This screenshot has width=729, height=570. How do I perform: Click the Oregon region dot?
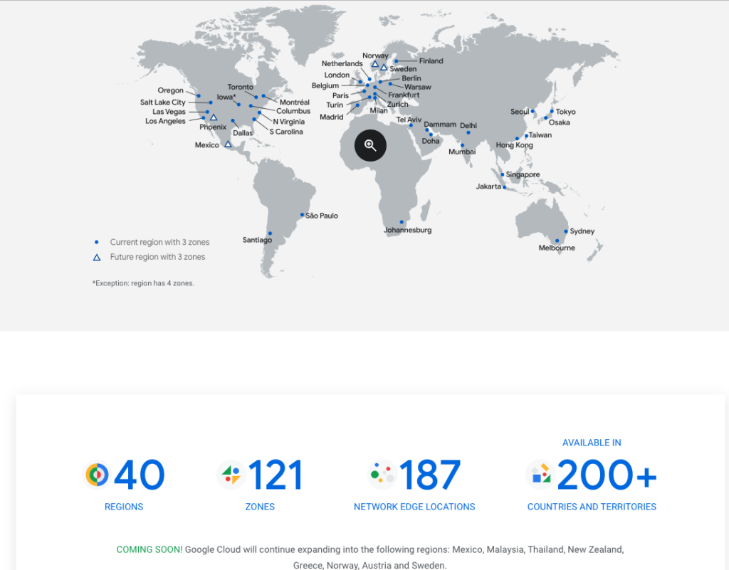coord(199,95)
